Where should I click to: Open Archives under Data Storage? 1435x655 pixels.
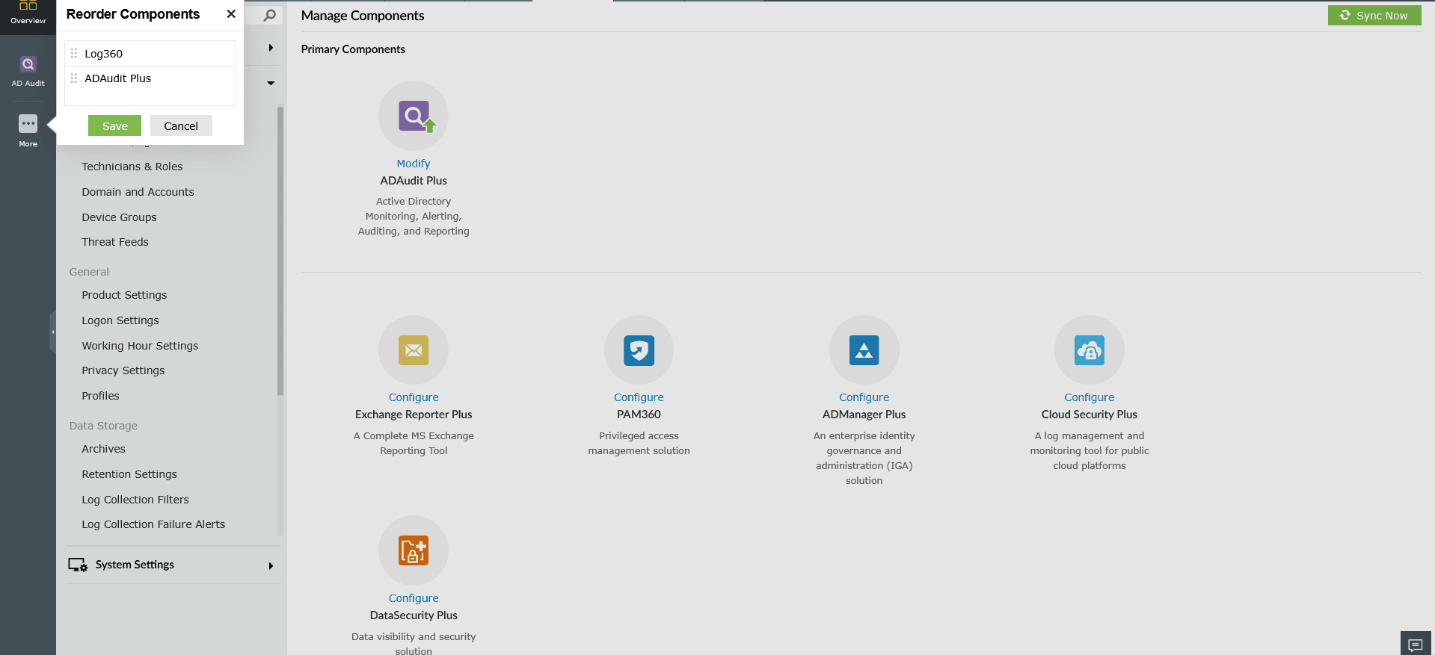103,449
